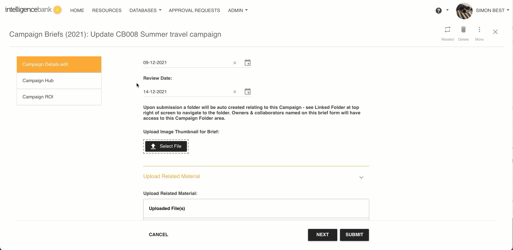Clear the Review Date value
The image size is (513, 250).
coord(235,92)
